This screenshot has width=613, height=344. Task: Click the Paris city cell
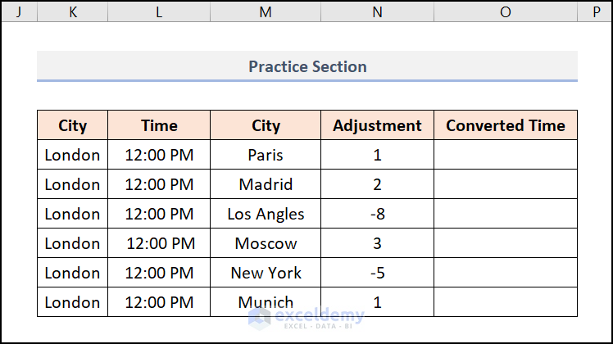266,155
